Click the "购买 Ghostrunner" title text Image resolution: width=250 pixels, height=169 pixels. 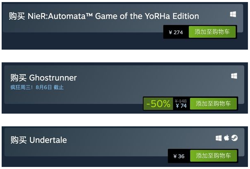[x=44, y=78]
